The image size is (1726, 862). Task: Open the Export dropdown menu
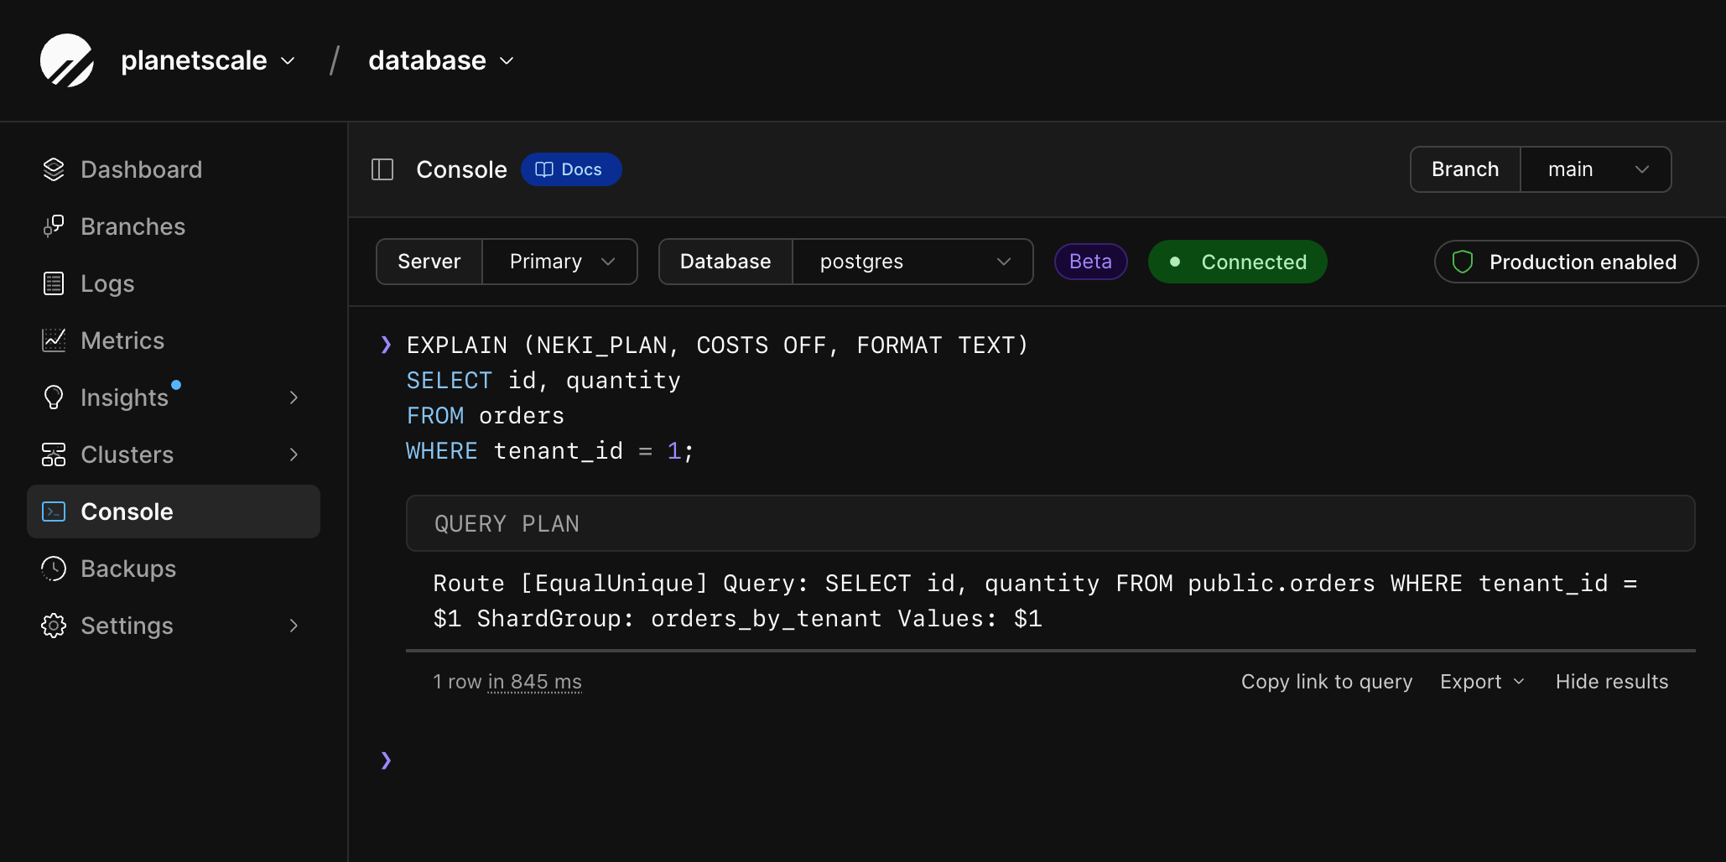pyautogui.click(x=1482, y=682)
